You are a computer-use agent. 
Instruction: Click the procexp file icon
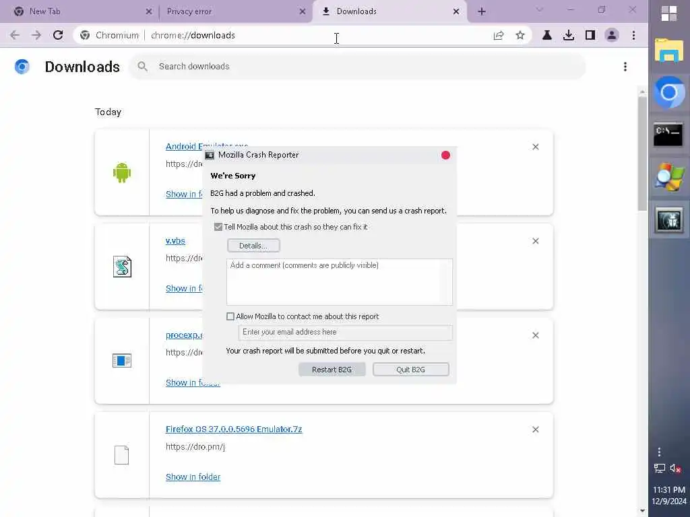122,361
